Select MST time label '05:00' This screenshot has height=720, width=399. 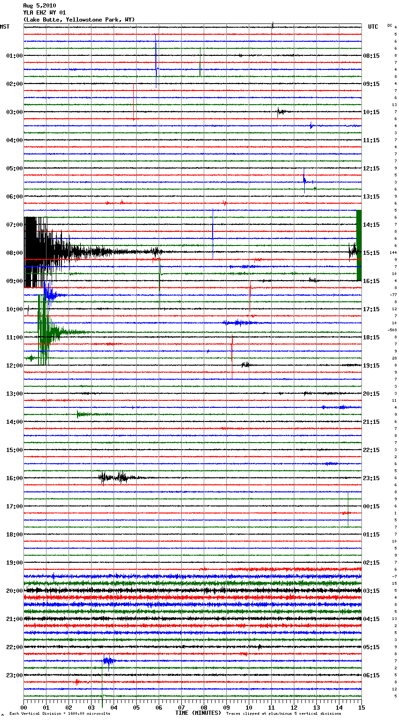click(15, 169)
